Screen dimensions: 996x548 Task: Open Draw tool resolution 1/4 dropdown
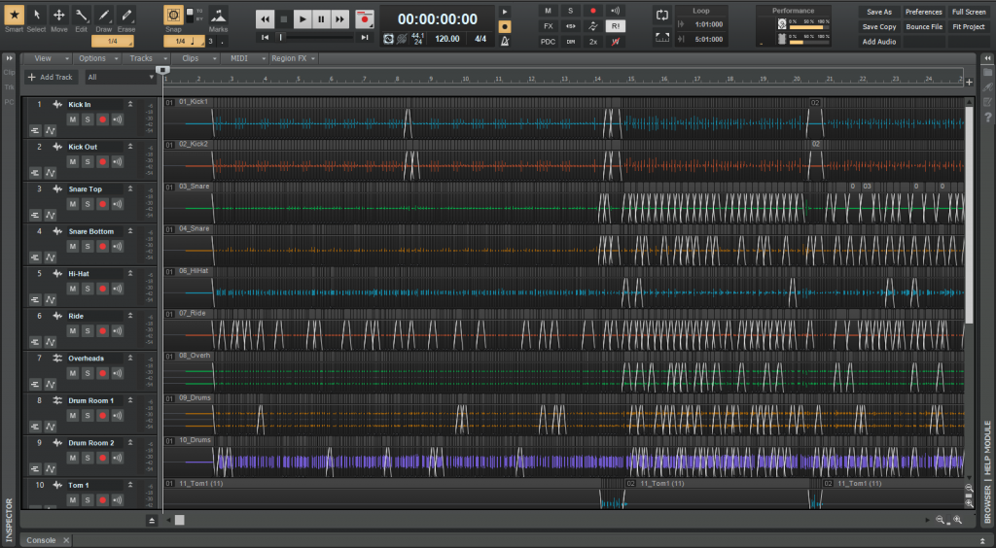pyautogui.click(x=113, y=41)
